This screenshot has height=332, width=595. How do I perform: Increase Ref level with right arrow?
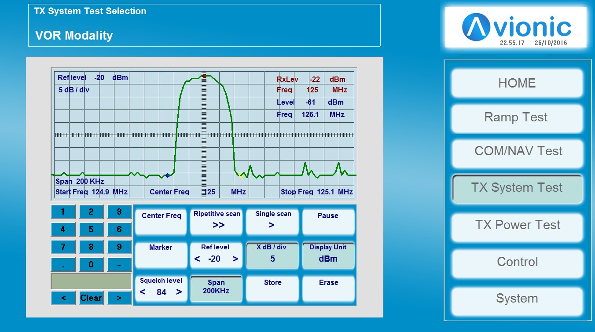click(235, 259)
